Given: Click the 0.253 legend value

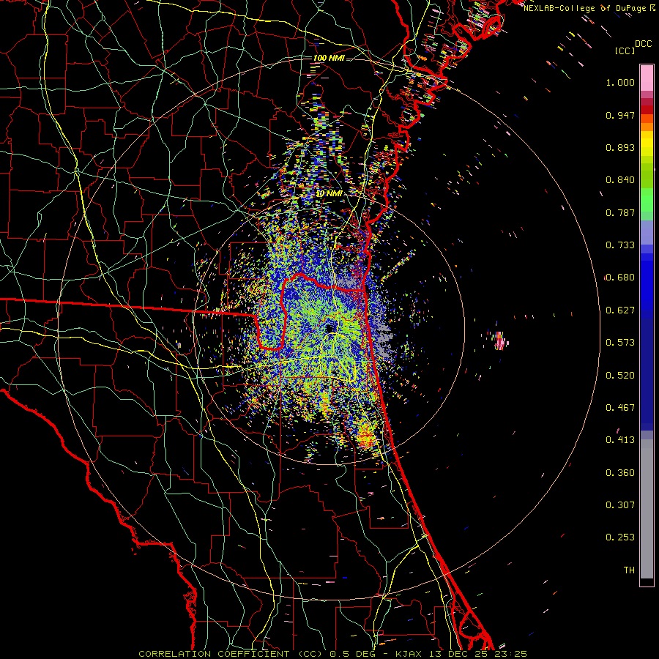Looking at the screenshot, I should (620, 537).
